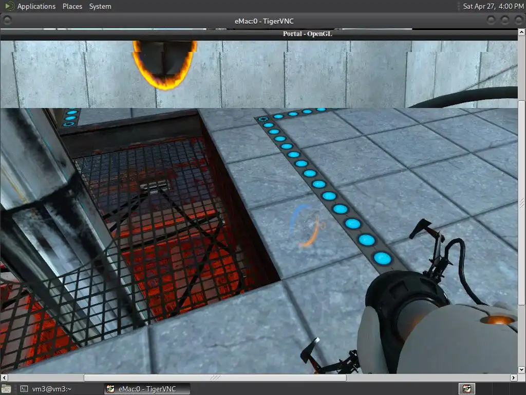Screen dimensions: 526x395
Task: Minimize the eMac:0 TigerVNC window
Action: 491,21
